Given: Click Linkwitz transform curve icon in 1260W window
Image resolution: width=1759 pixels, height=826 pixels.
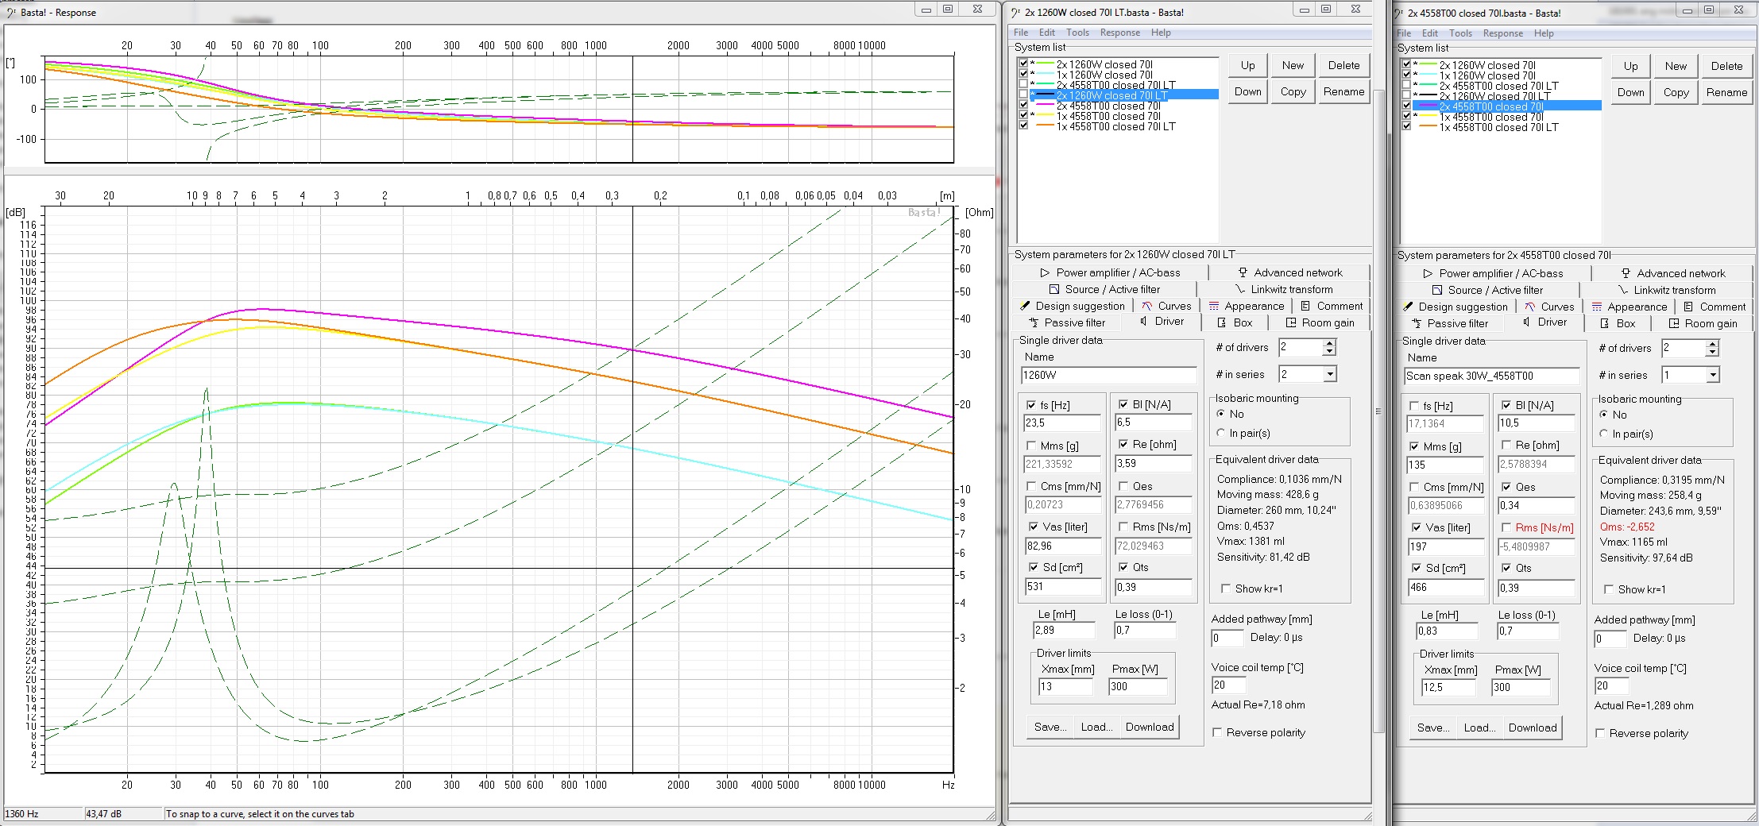Looking at the screenshot, I should coord(1239,289).
